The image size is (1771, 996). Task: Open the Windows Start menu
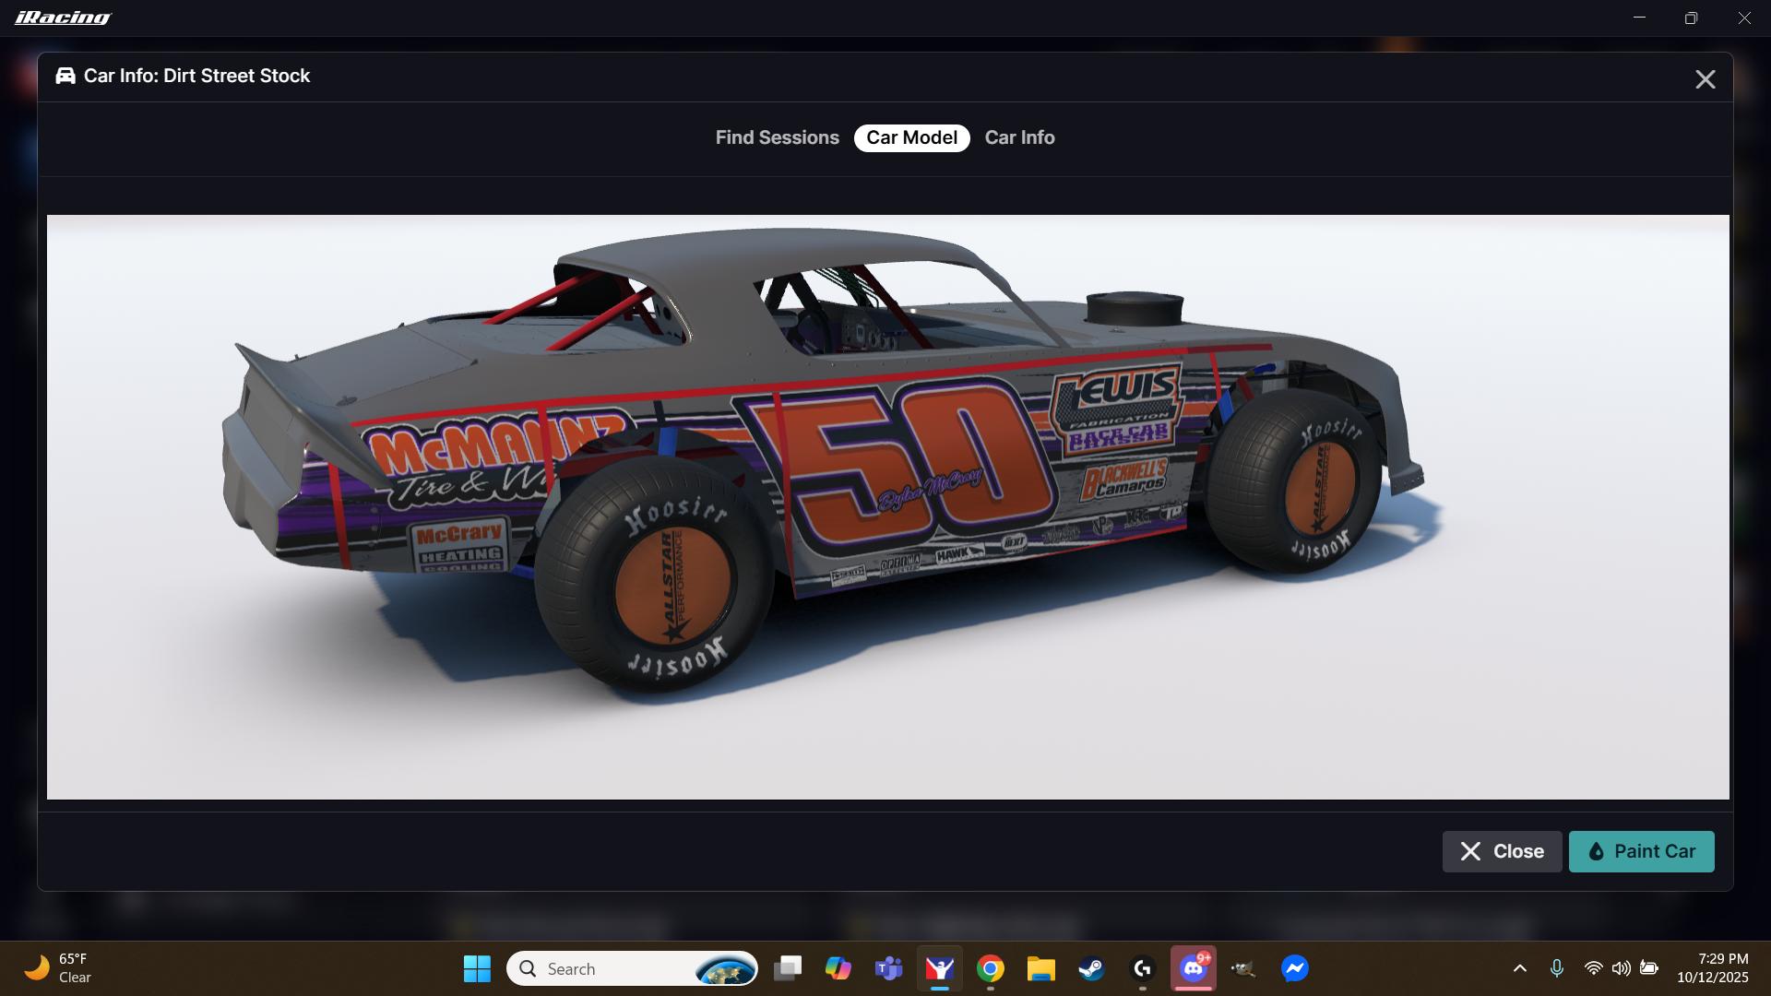pyautogui.click(x=477, y=968)
